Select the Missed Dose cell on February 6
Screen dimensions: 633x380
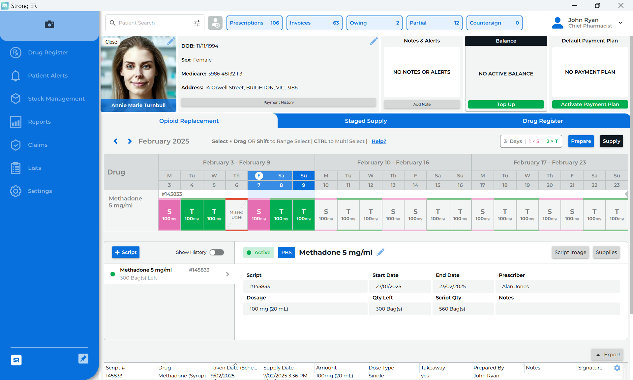click(236, 215)
